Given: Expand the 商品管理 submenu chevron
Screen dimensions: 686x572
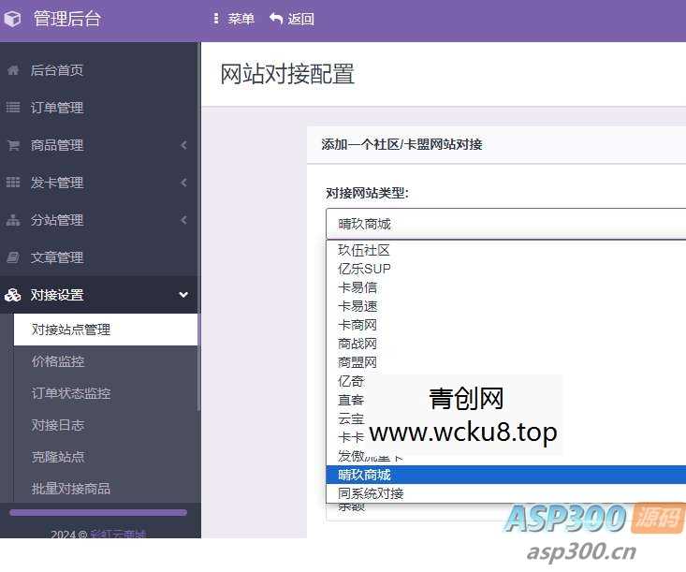Looking at the screenshot, I should coord(183,145).
